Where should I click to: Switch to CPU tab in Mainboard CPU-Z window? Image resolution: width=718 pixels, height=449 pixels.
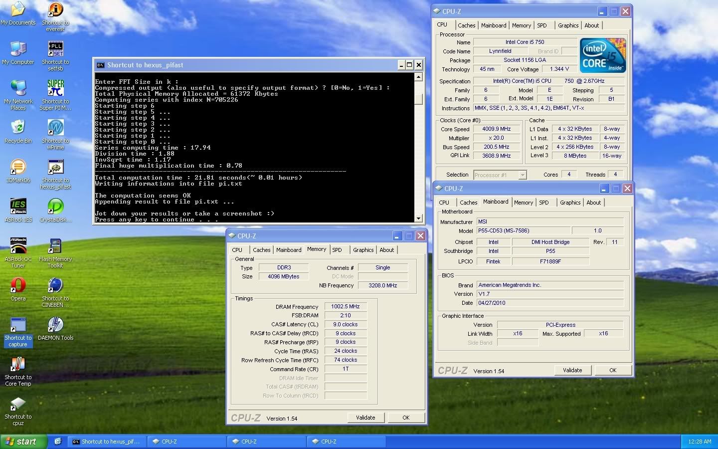(x=444, y=203)
